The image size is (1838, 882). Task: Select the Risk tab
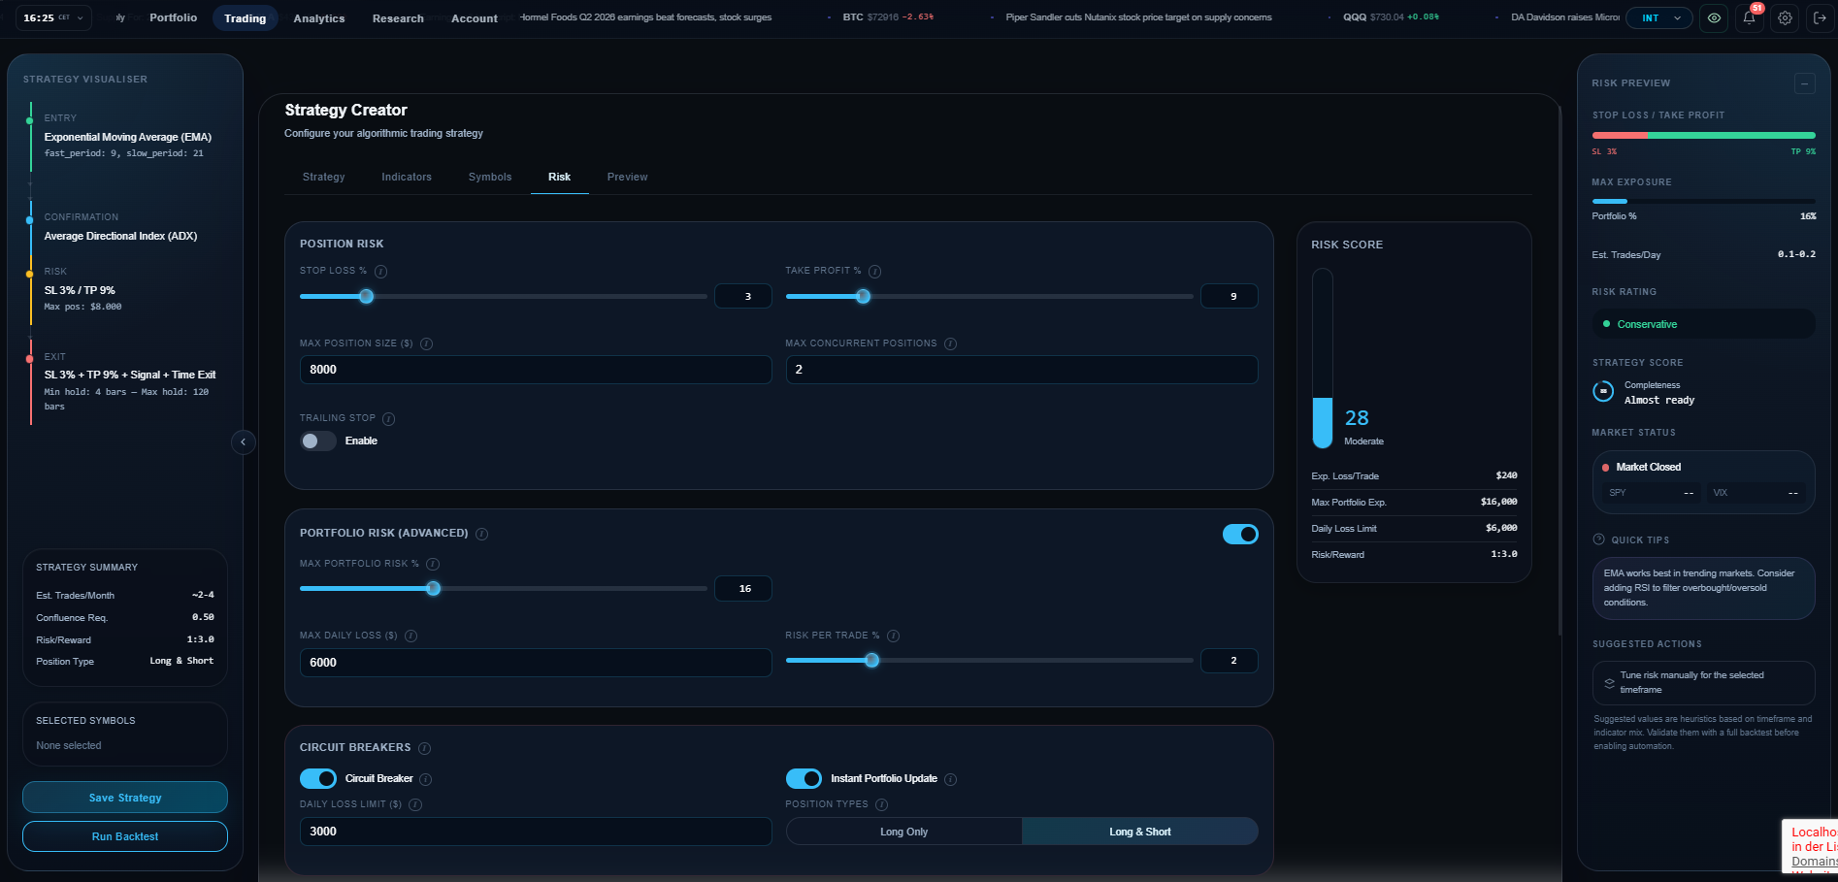point(560,177)
